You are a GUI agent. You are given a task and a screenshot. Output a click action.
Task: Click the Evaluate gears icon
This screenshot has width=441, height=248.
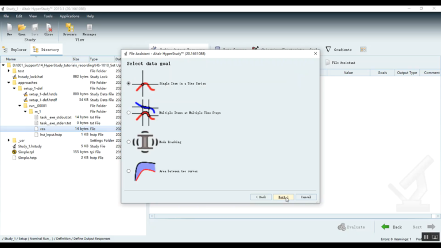coord(342,227)
